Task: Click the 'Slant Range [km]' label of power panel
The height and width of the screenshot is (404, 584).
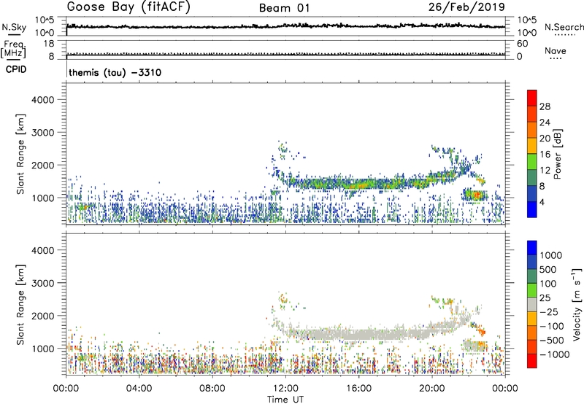Action: (20, 154)
